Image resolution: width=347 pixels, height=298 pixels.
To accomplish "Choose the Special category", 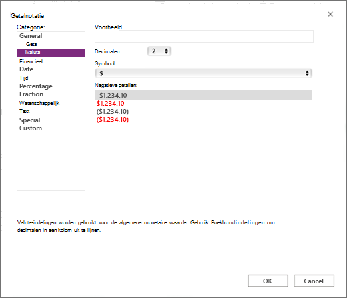I will pos(30,120).
